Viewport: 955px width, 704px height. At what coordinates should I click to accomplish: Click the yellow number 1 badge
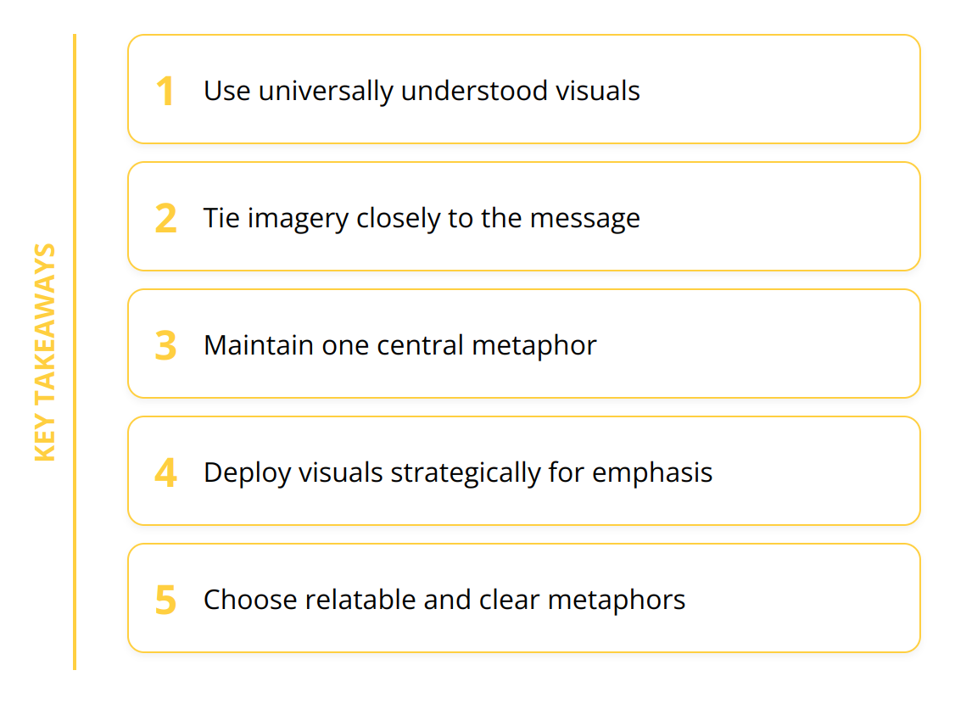pos(165,91)
